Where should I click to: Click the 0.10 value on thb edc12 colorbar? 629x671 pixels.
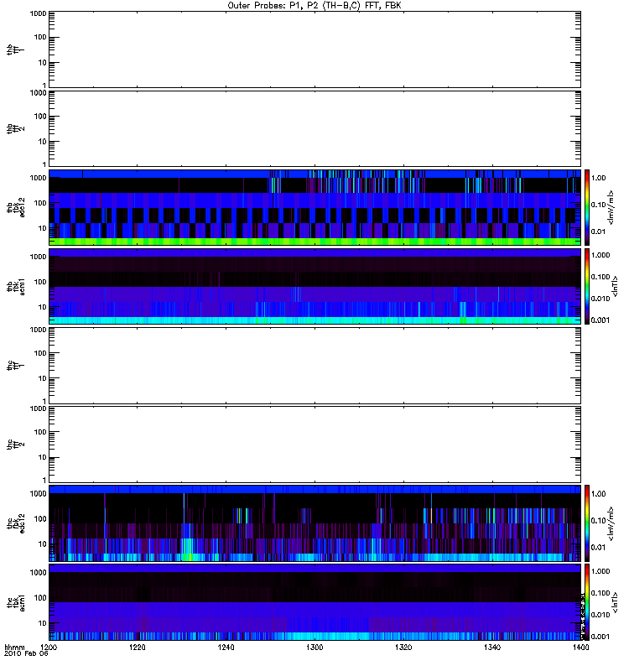(x=599, y=205)
